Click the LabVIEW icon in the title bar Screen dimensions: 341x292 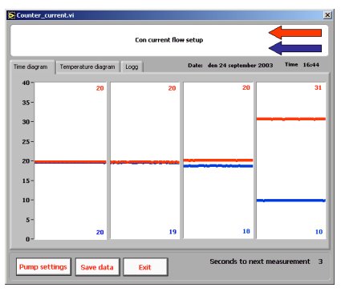pyautogui.click(x=11, y=15)
